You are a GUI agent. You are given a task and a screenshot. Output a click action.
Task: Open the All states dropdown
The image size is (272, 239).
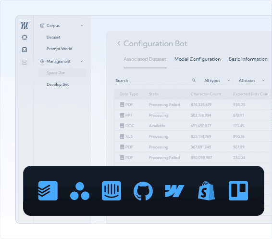pos(252,80)
